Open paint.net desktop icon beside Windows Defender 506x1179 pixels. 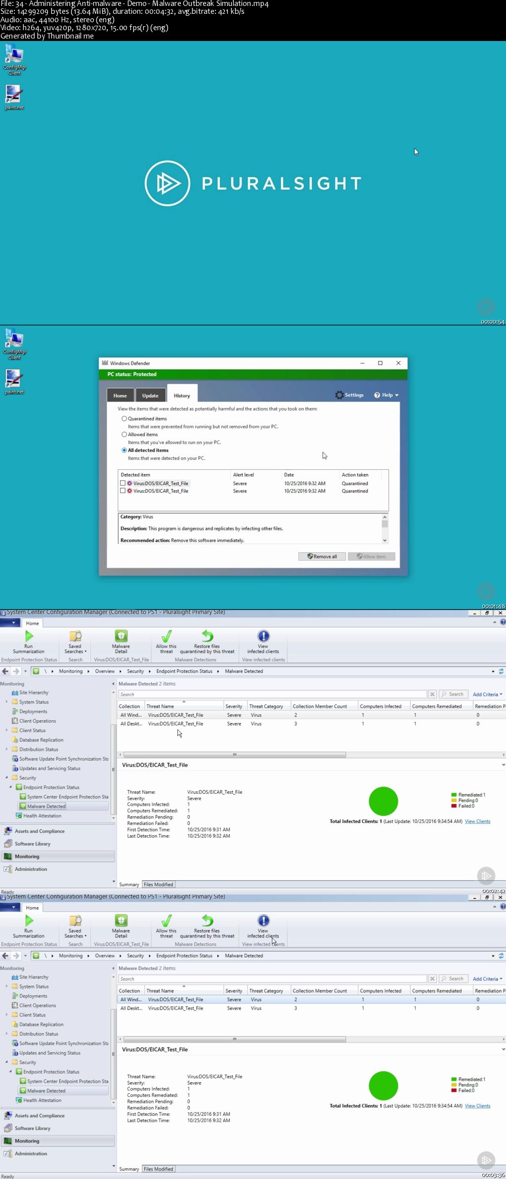[14, 382]
